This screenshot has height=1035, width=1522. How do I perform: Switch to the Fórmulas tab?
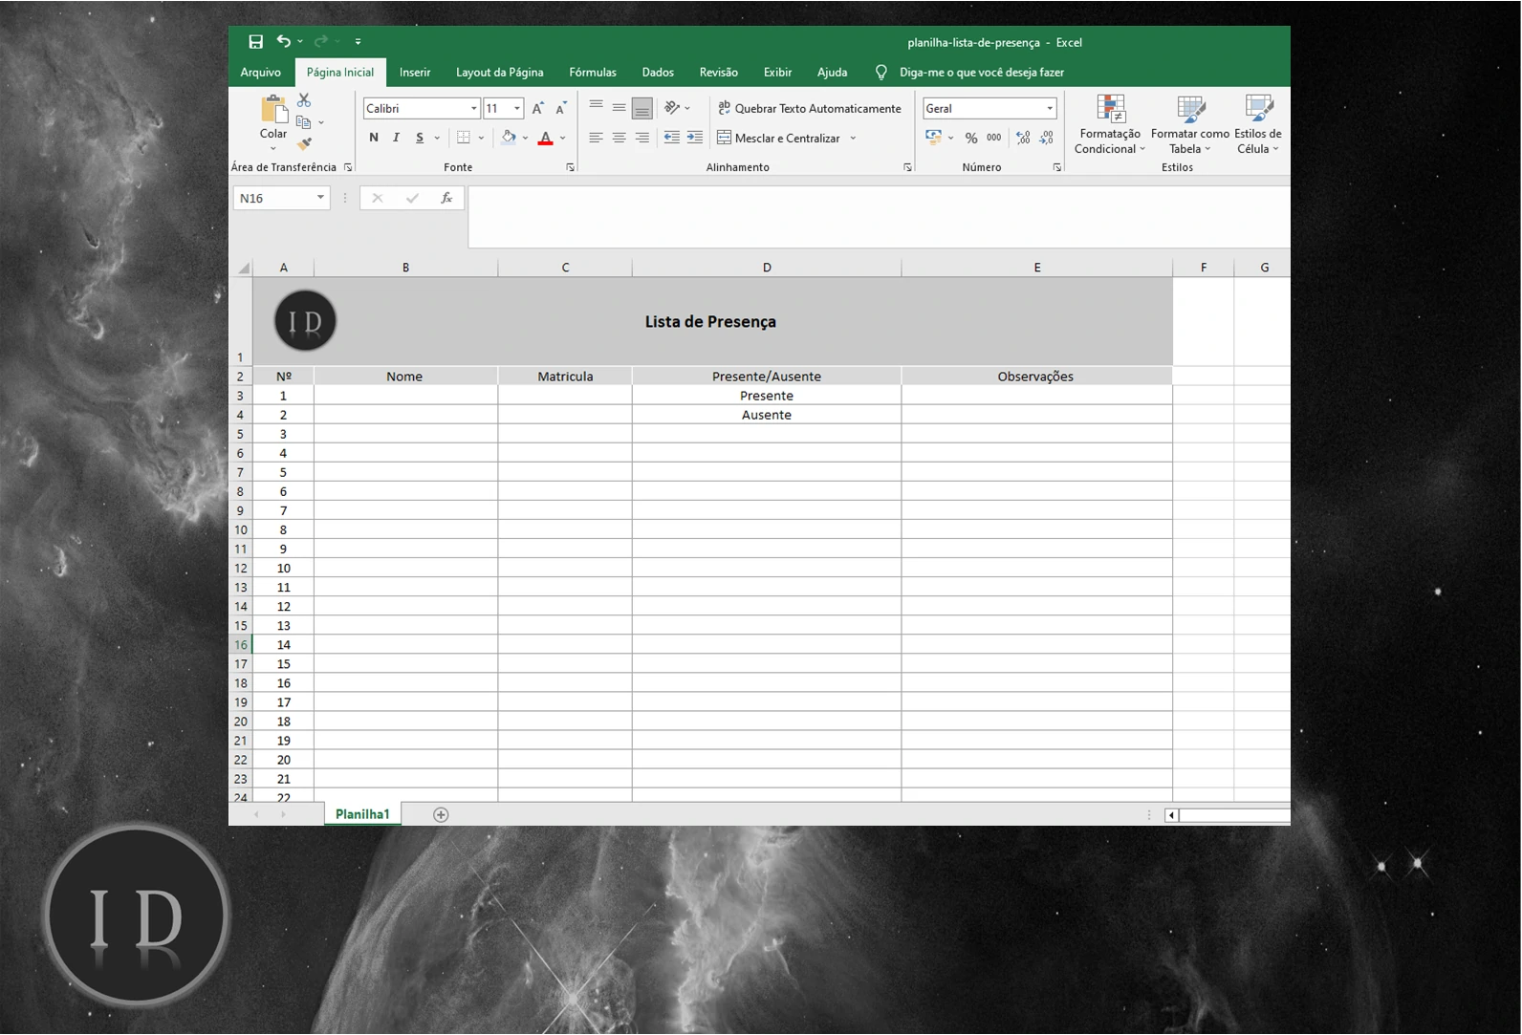pos(593,72)
